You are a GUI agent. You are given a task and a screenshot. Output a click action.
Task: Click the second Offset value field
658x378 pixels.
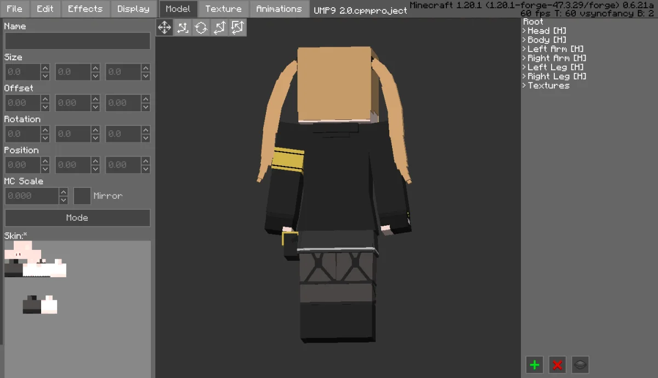[73, 103]
